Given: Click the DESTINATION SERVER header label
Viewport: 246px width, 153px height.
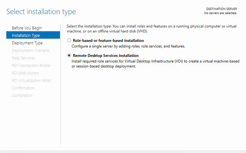Looking at the screenshot, I should click(x=221, y=9).
